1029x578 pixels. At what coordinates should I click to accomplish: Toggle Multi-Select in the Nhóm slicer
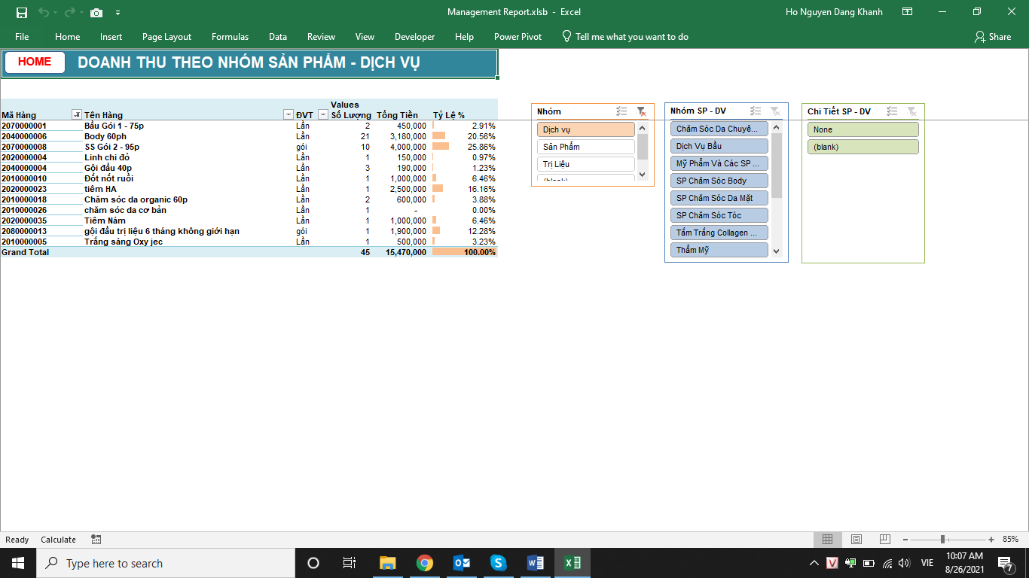pos(621,111)
